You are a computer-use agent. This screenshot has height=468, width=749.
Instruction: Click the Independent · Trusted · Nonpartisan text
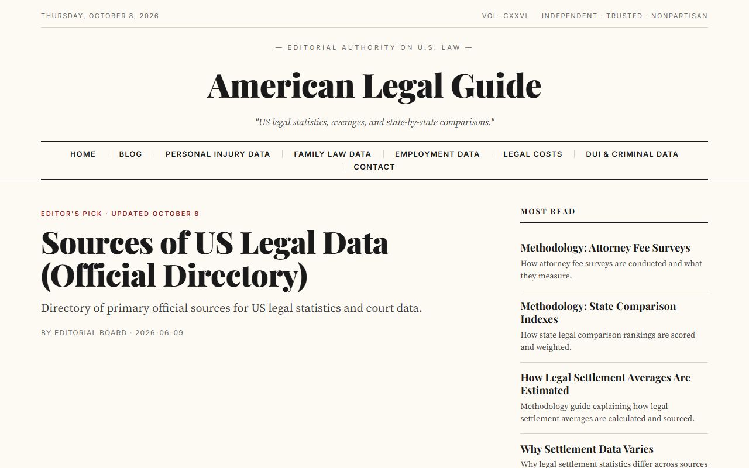pos(624,16)
